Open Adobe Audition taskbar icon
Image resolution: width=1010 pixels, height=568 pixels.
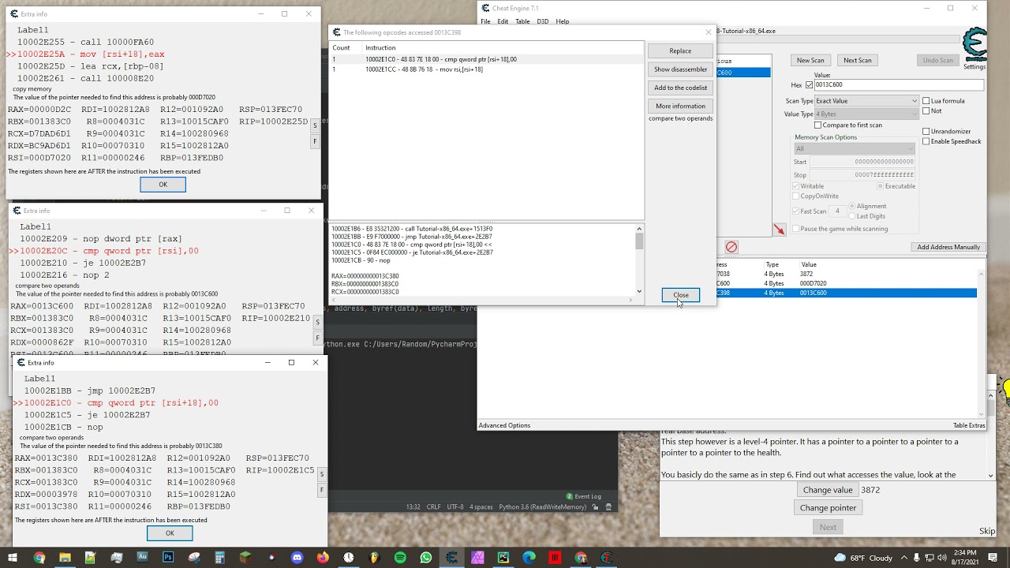click(x=142, y=558)
